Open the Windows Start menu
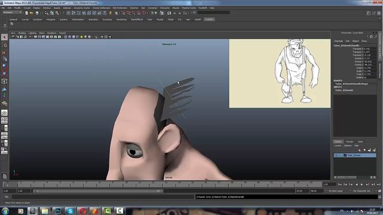This screenshot has height=215, width=383. 5,211
